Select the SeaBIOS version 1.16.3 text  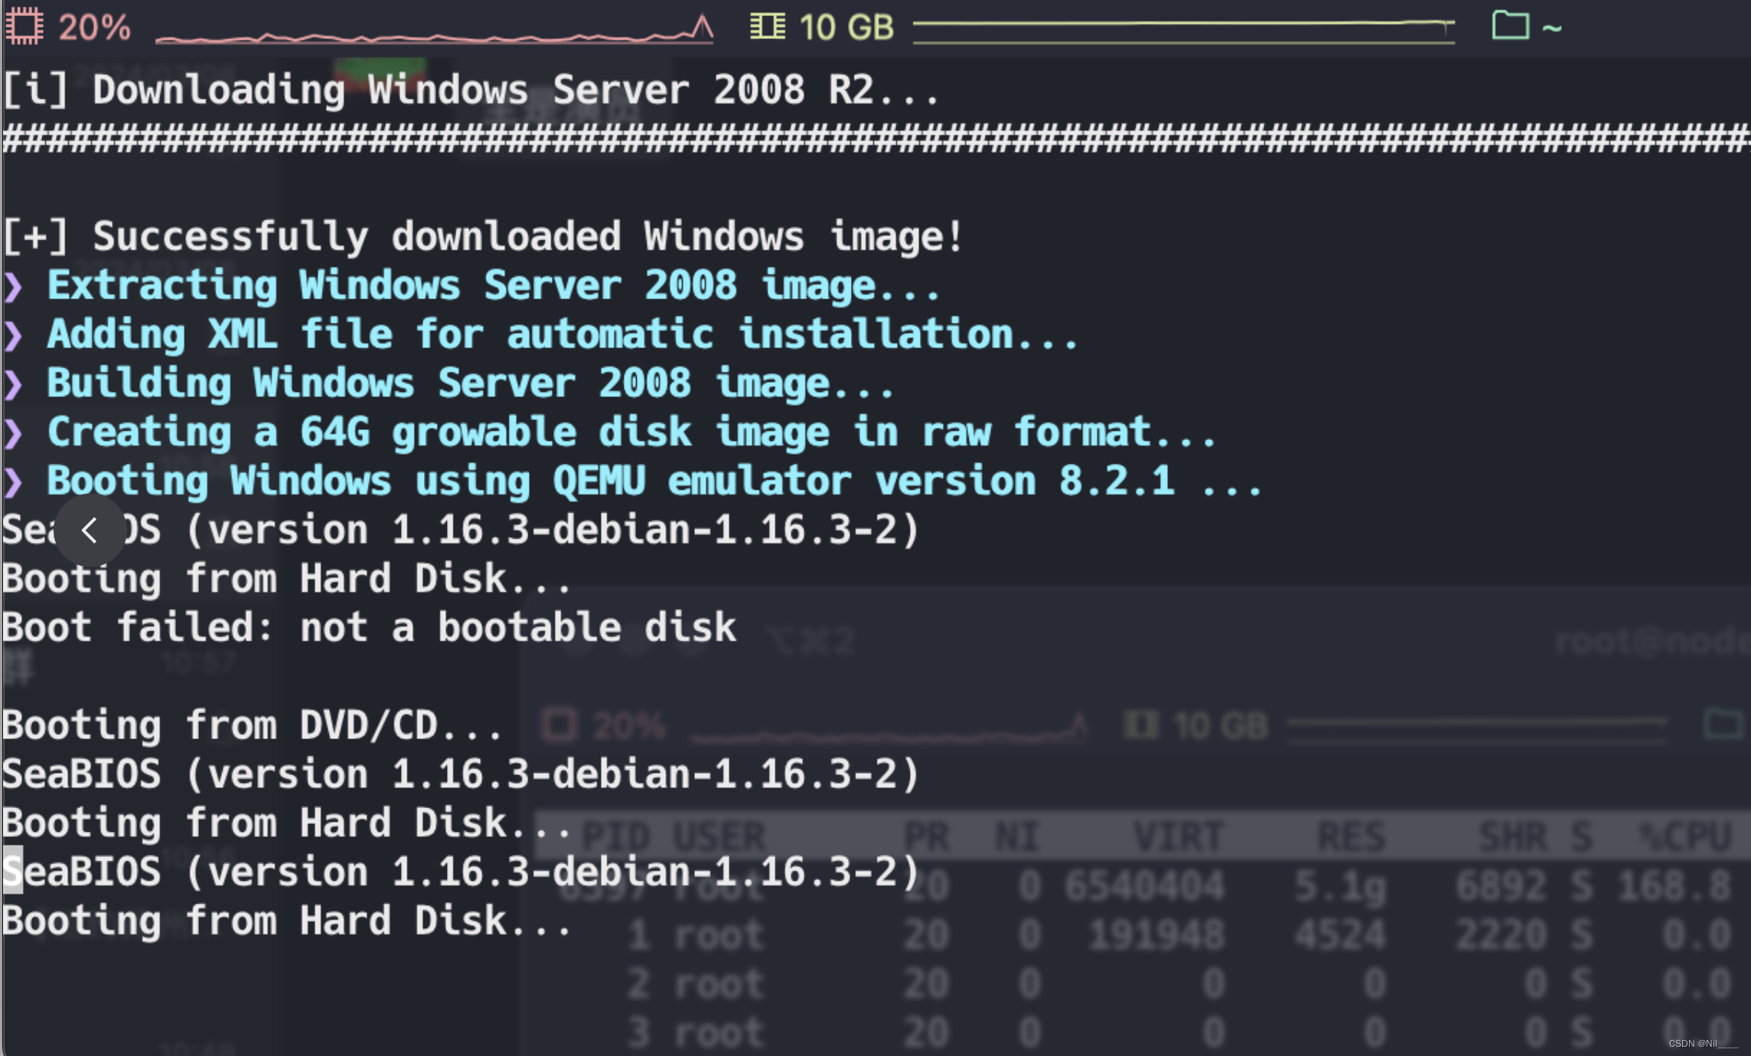459,773
